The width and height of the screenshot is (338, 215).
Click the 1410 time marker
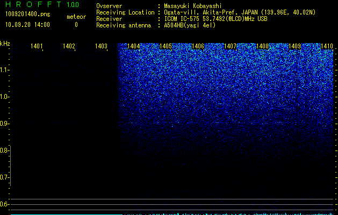(327, 46)
